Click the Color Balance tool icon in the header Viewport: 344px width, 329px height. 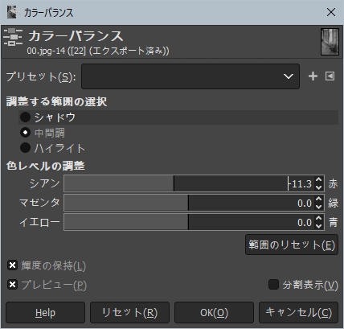[13, 37]
